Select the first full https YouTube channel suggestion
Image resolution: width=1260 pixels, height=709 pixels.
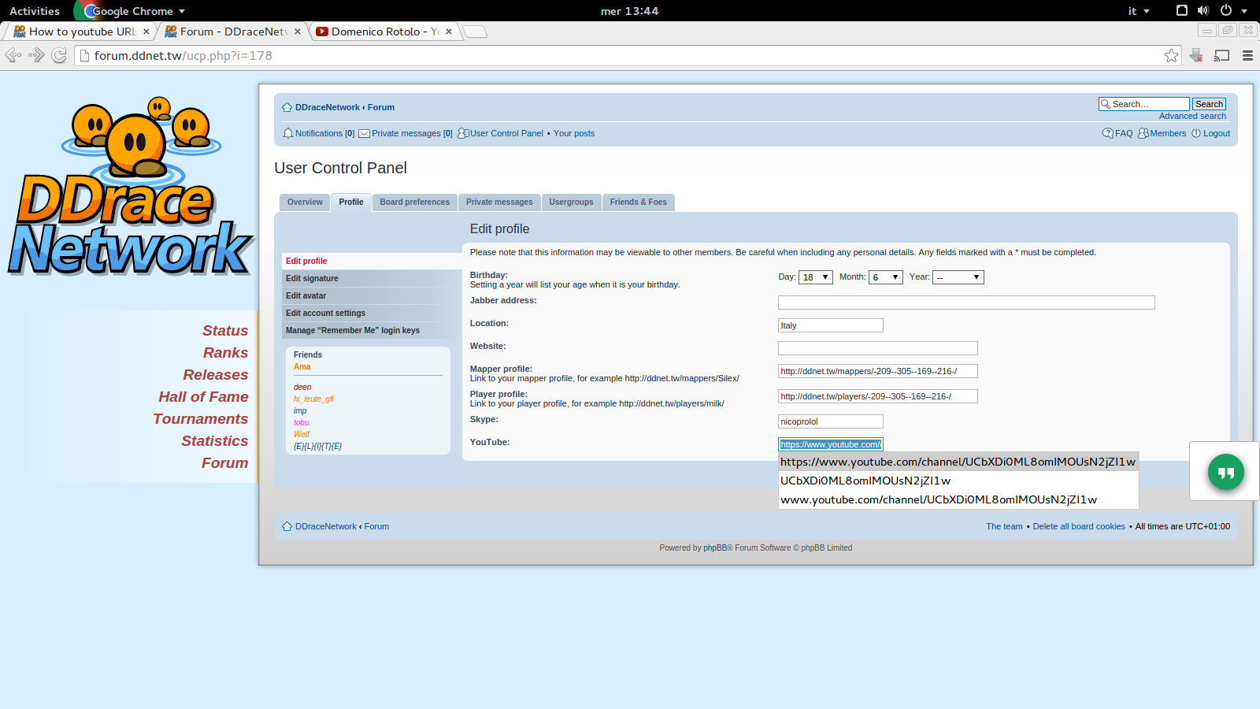coord(957,462)
